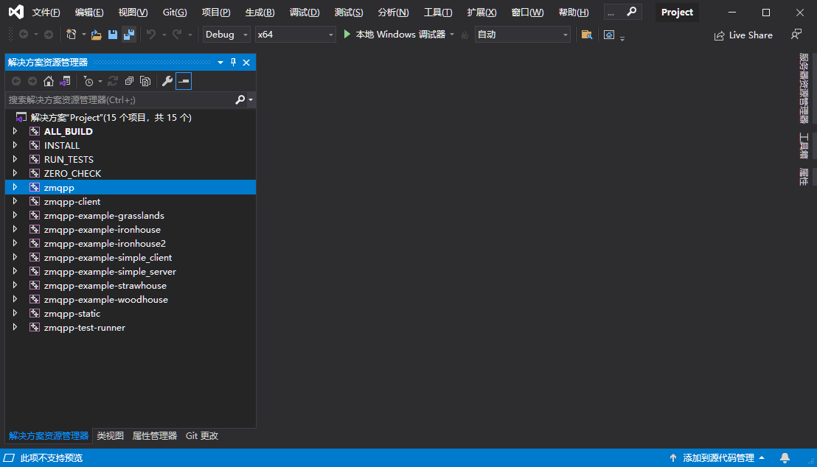Click the Solution Explorer Home icon
This screenshot has height=467, width=817.
pyautogui.click(x=49, y=81)
